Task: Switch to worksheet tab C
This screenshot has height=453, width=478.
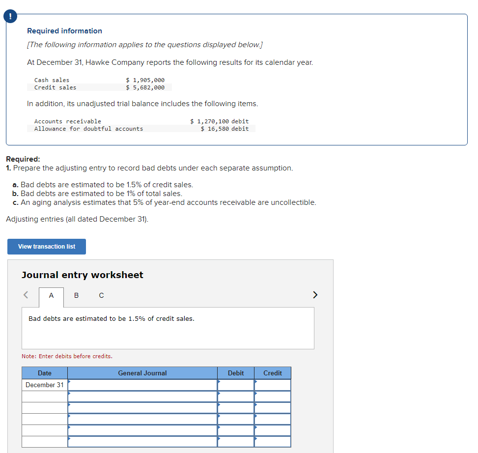Action: click(102, 295)
